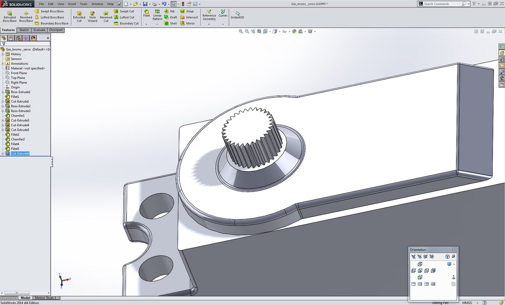Open Section View from the view toolbar
The width and height of the screenshot is (505, 305).
coord(259,31)
